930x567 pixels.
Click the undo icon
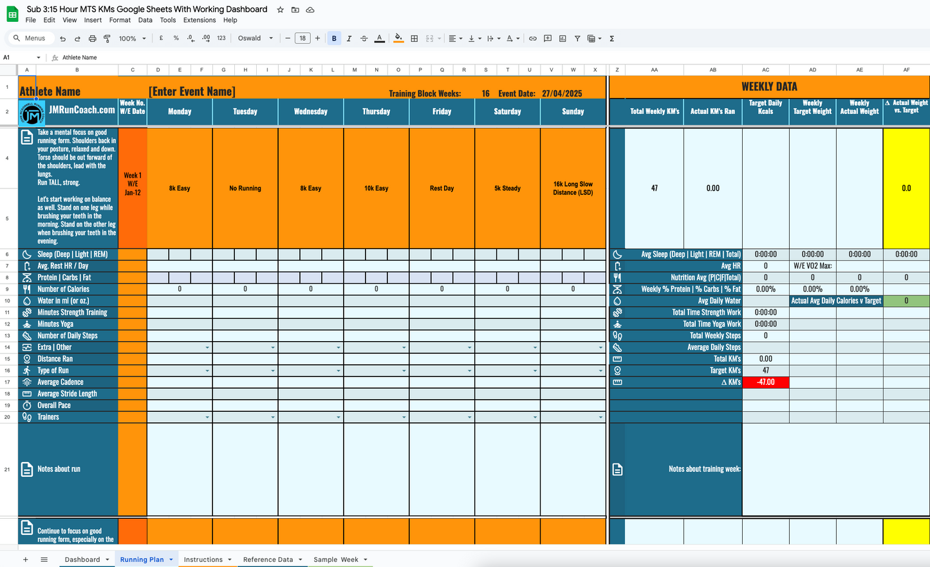(62, 38)
